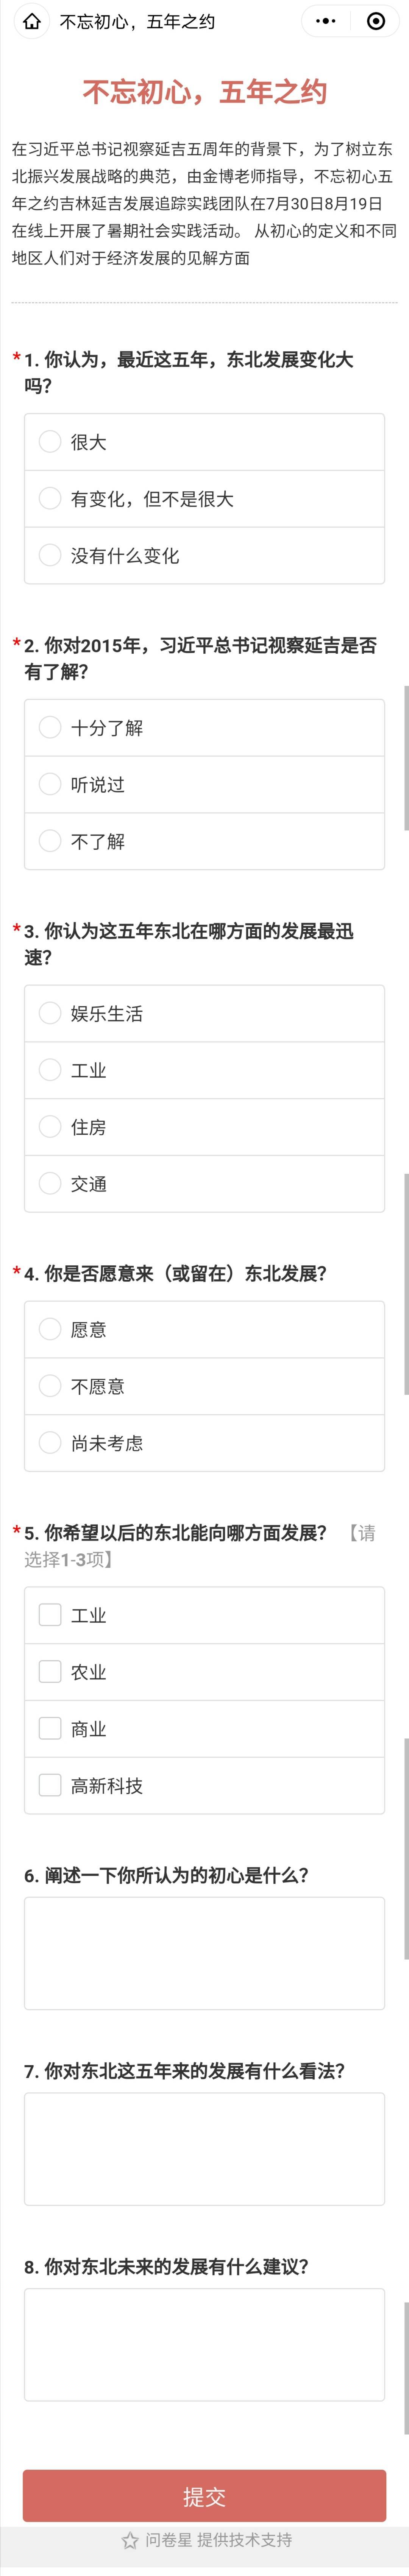Viewport: 409px width, 2576px height.
Task: Tap the circular close mini-program icon
Action: [376, 21]
